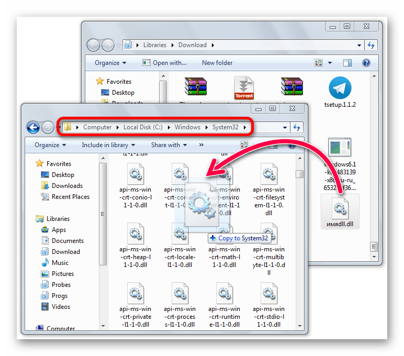
Task: Click navigation pane scrollbar in System32 window
Action: click(103, 214)
